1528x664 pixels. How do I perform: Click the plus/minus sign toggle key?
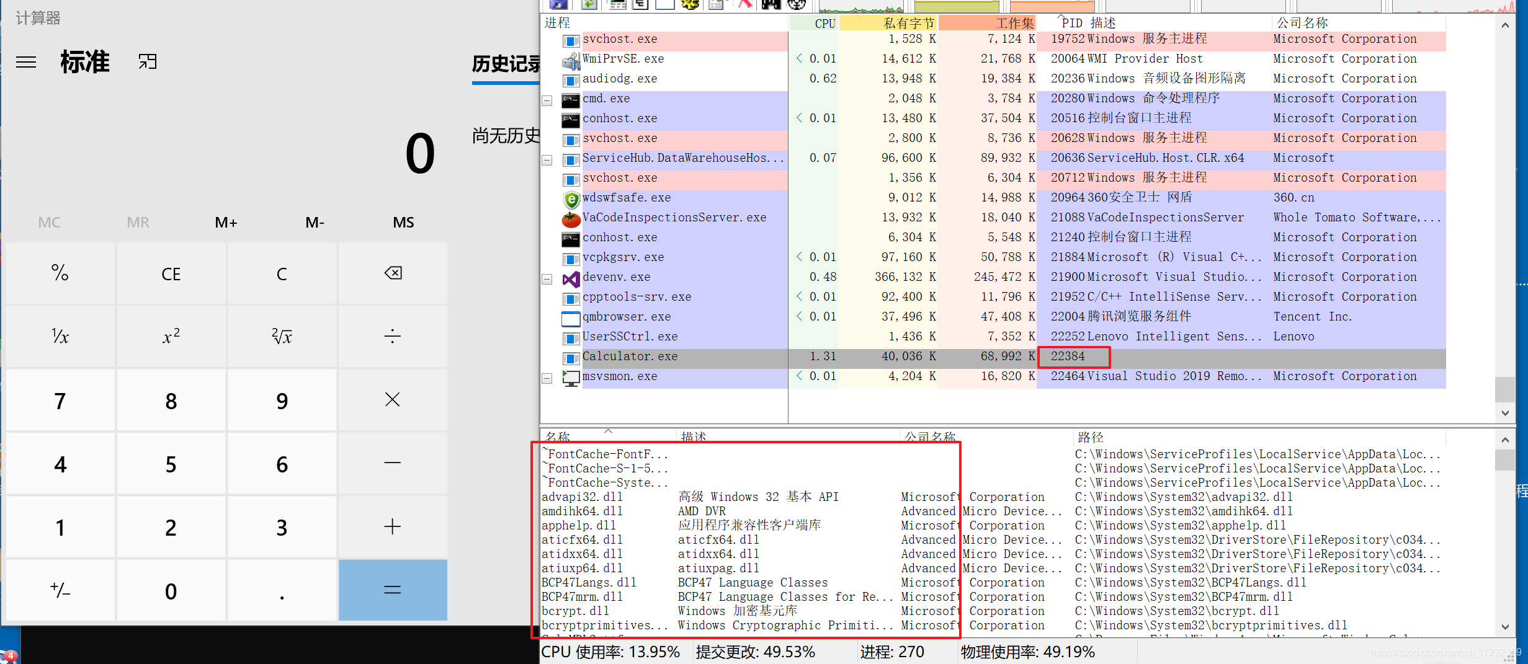coord(60,590)
